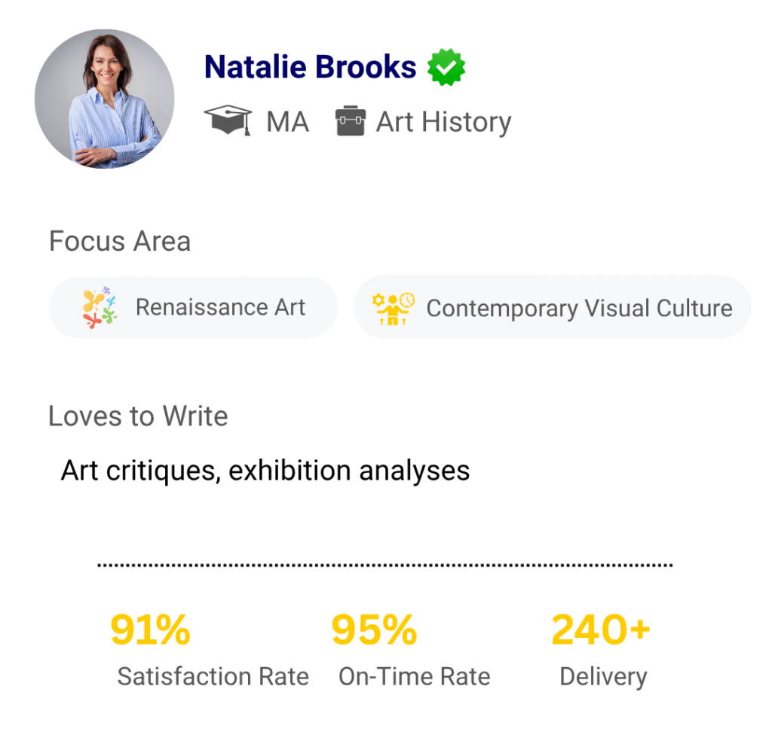Click the Art History field label
The height and width of the screenshot is (750, 772).
443,121
